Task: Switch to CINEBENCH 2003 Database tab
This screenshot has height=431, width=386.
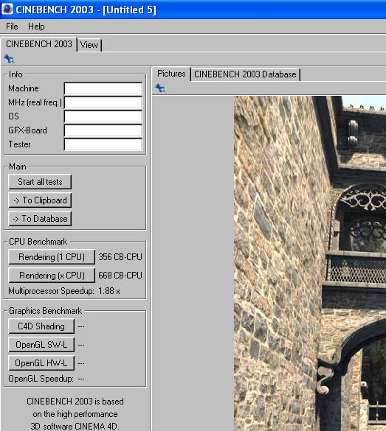Action: 245,74
